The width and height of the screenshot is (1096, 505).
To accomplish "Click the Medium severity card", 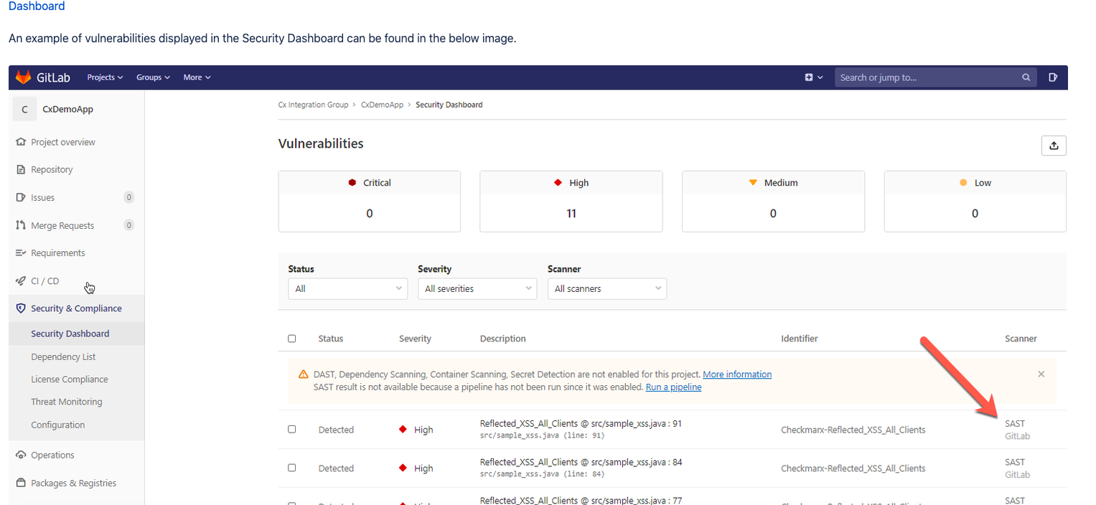I will (x=773, y=202).
